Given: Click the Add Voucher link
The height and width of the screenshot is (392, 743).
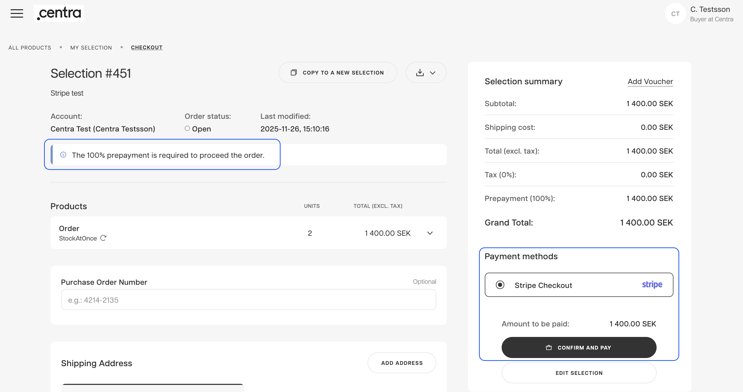Looking at the screenshot, I should [x=650, y=82].
